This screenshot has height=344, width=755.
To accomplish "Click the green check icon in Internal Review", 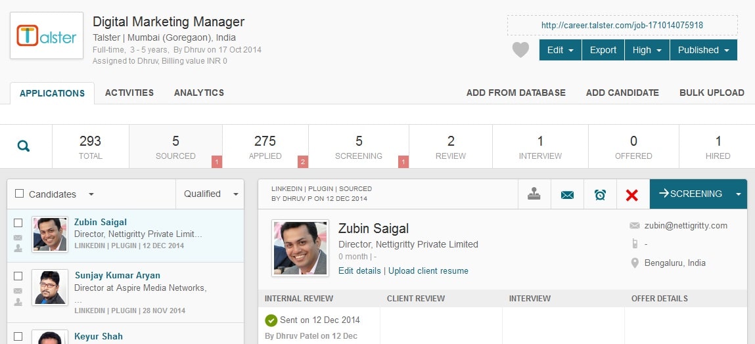I will click(271, 320).
